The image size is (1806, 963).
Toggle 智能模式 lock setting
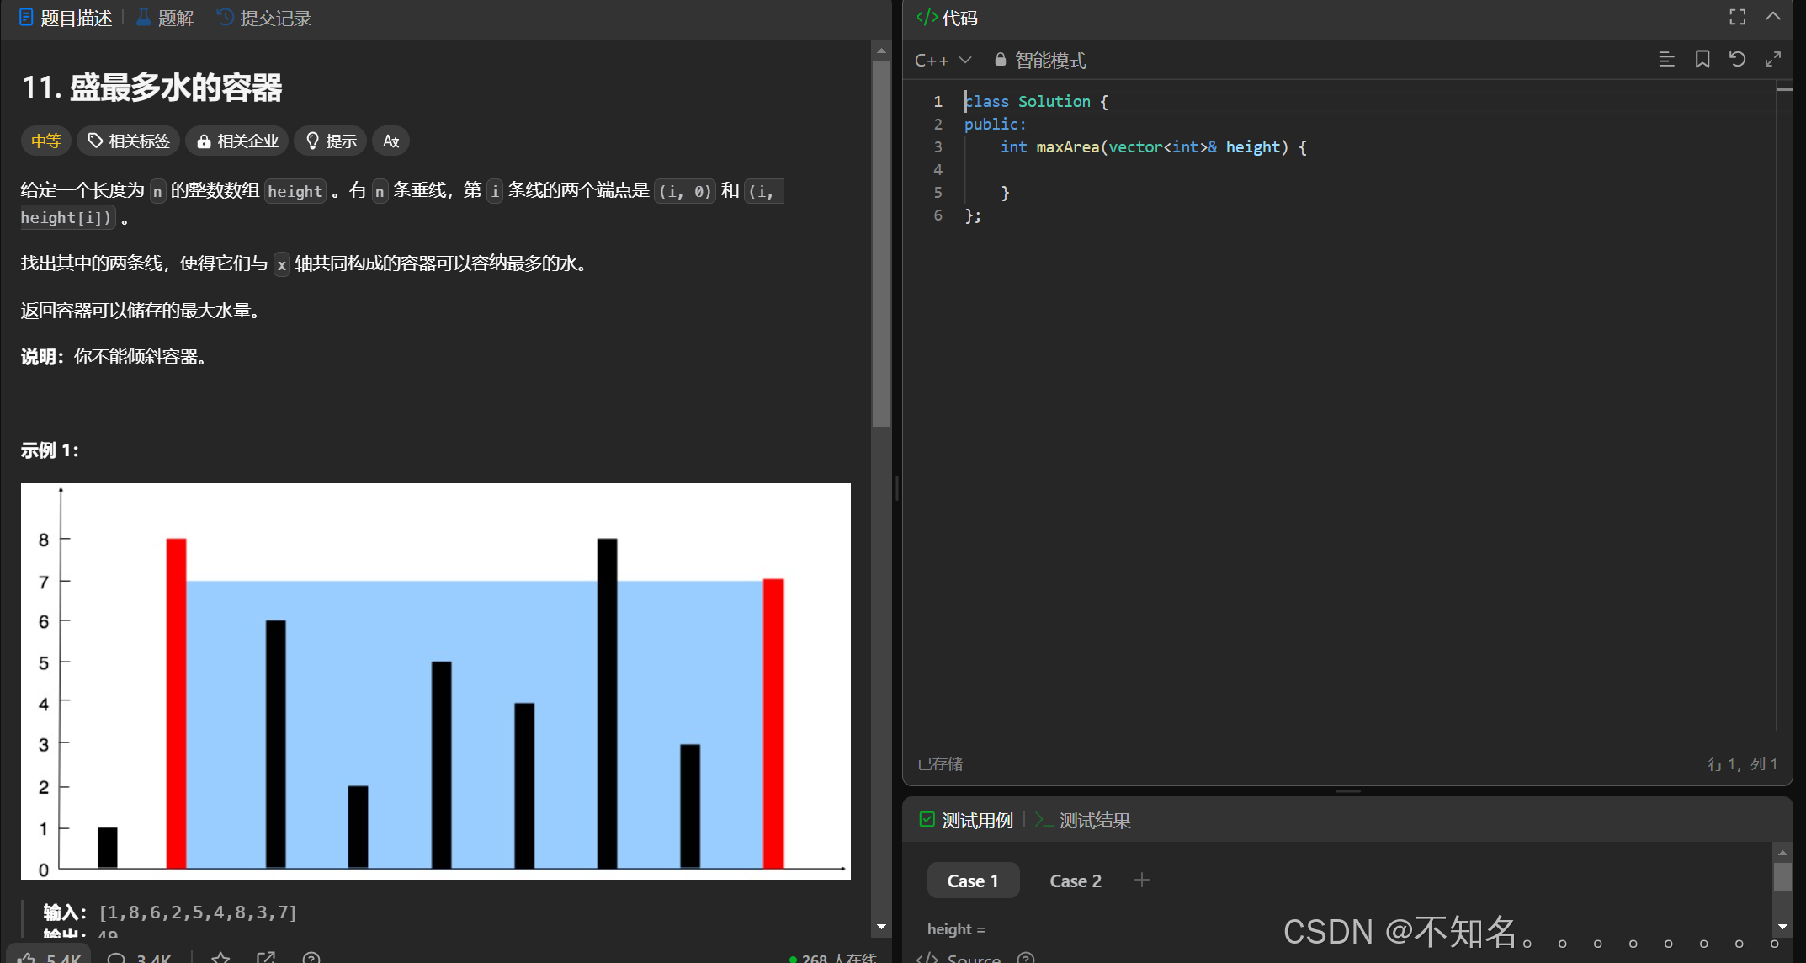coord(1040,60)
